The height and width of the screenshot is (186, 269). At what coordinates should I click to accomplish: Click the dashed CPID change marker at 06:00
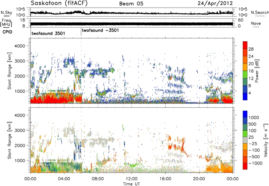point(81,71)
